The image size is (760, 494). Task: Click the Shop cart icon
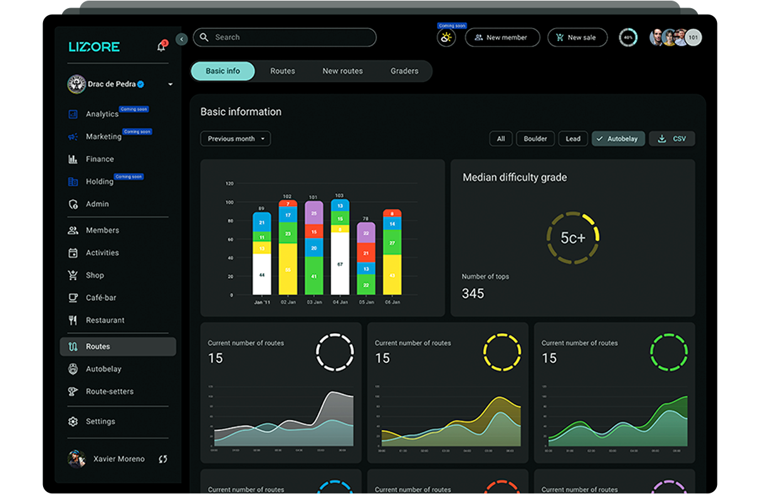pyautogui.click(x=73, y=275)
